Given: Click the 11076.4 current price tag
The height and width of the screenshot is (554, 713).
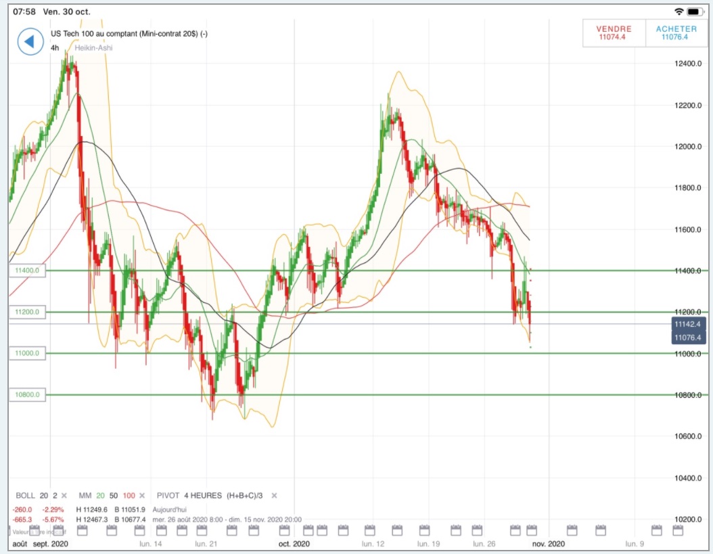Looking at the screenshot, I should point(688,338).
